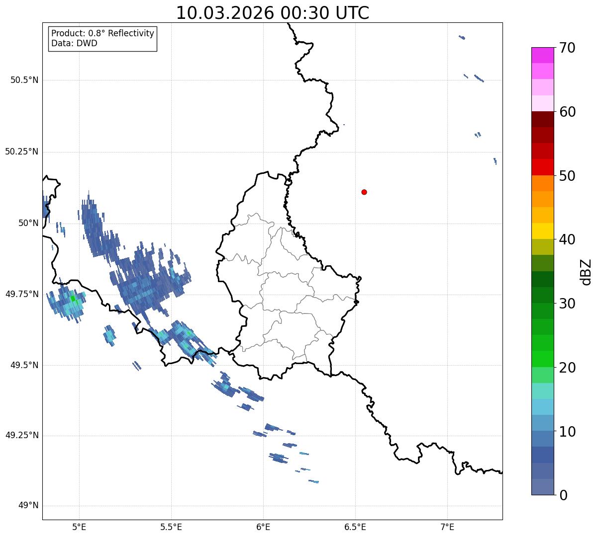Viewport: 598px width, 537px height.
Task: Select the 50.5°N latitude label
Action: tap(24, 80)
